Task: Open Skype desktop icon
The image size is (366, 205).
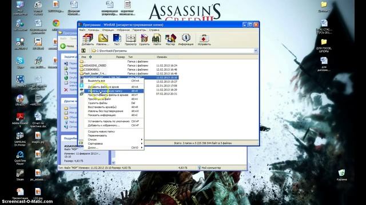Action: [20, 62]
